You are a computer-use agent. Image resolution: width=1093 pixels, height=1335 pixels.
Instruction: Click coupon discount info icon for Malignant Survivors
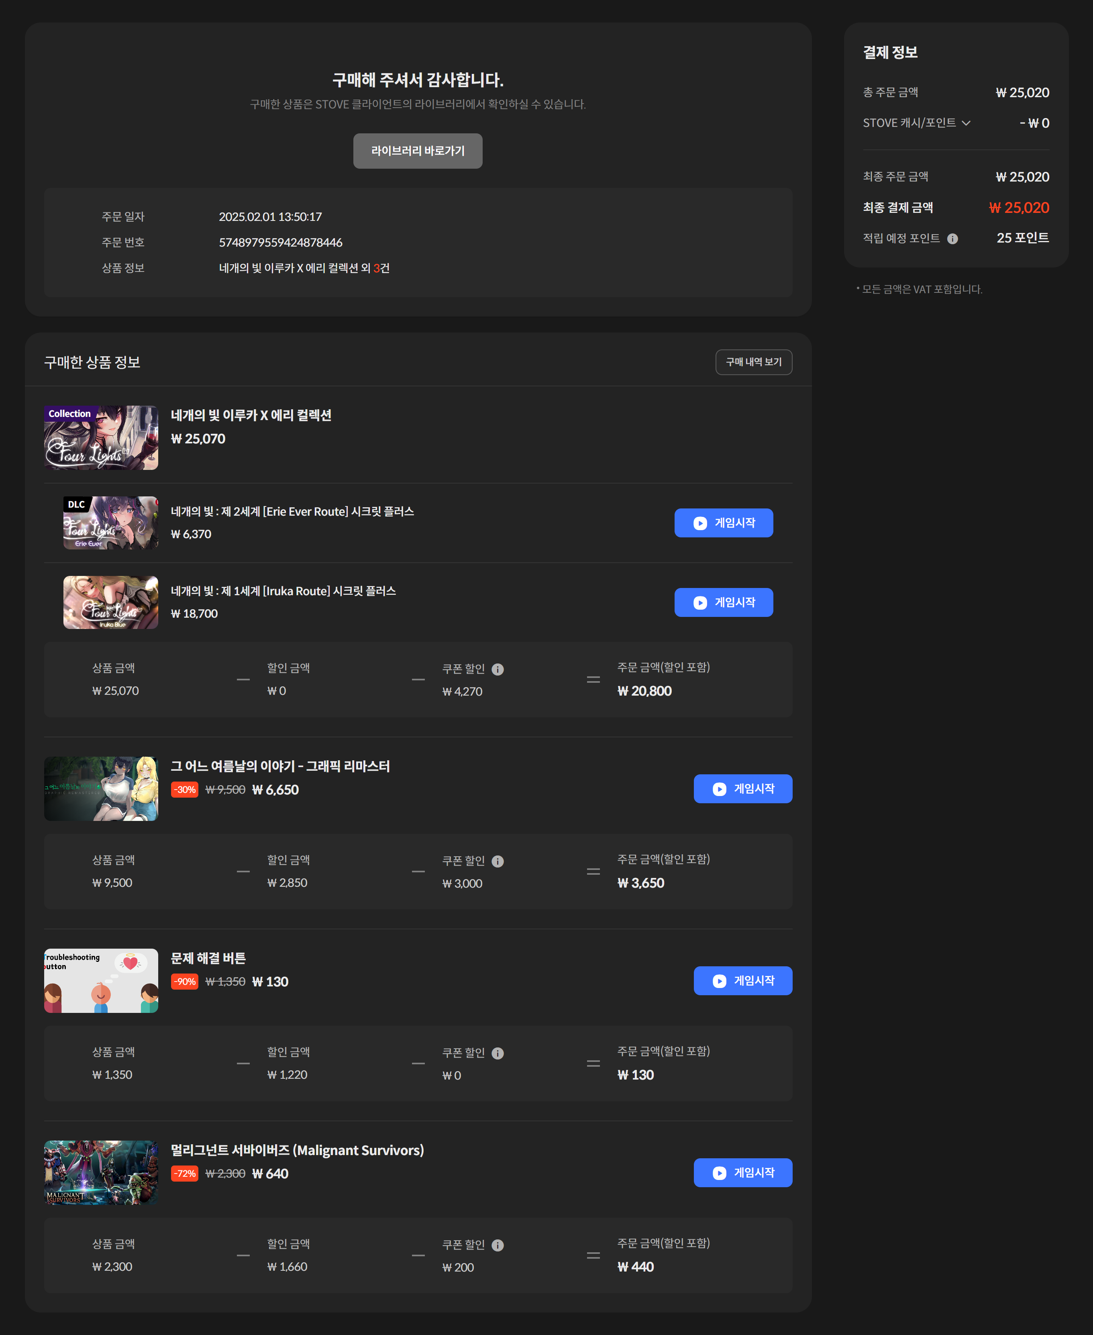click(x=498, y=1245)
